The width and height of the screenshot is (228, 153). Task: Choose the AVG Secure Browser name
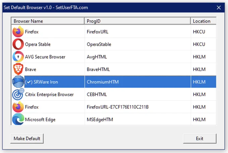pyautogui.click(x=45, y=57)
